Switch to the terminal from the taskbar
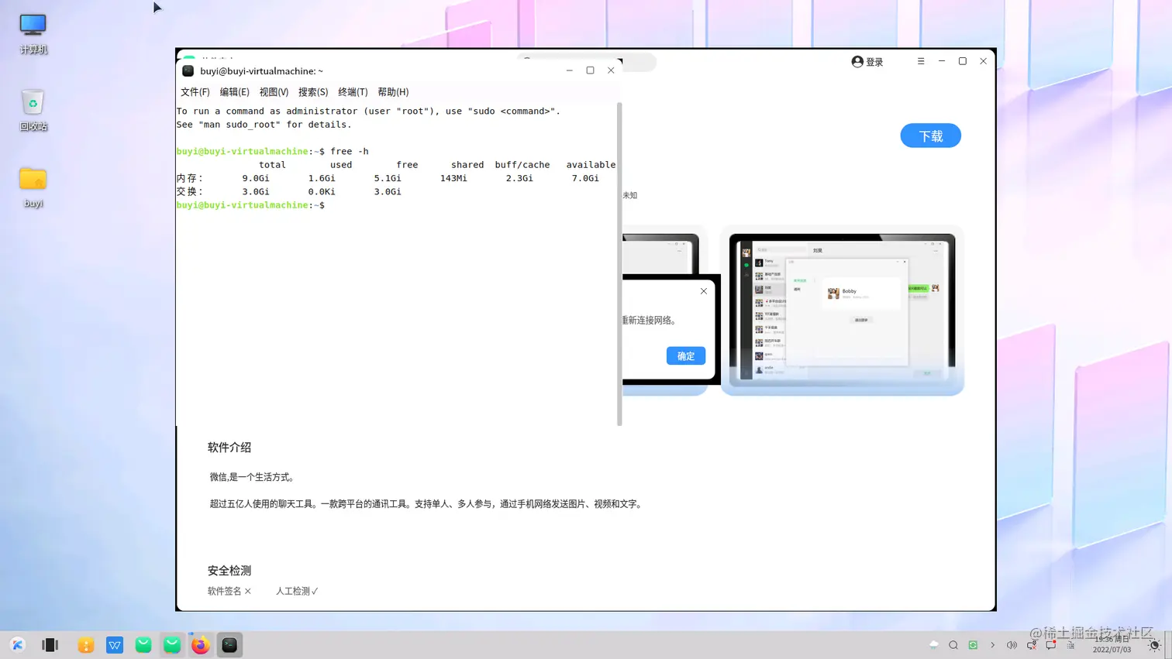The image size is (1172, 659). [x=229, y=645]
